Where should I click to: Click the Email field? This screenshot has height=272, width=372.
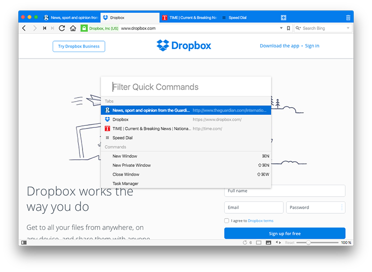tap(254, 207)
